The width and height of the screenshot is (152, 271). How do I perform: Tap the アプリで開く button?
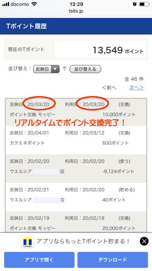[x=39, y=260]
